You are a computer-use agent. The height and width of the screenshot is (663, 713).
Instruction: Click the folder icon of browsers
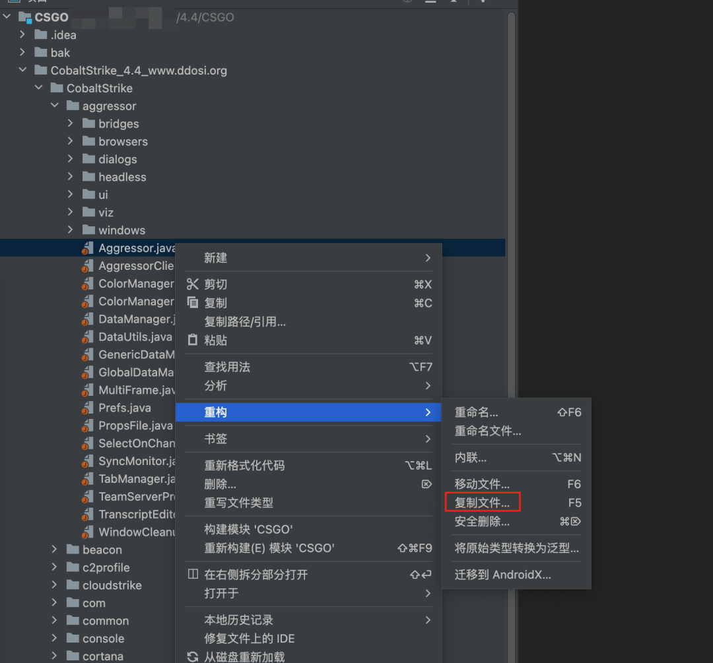pos(88,141)
